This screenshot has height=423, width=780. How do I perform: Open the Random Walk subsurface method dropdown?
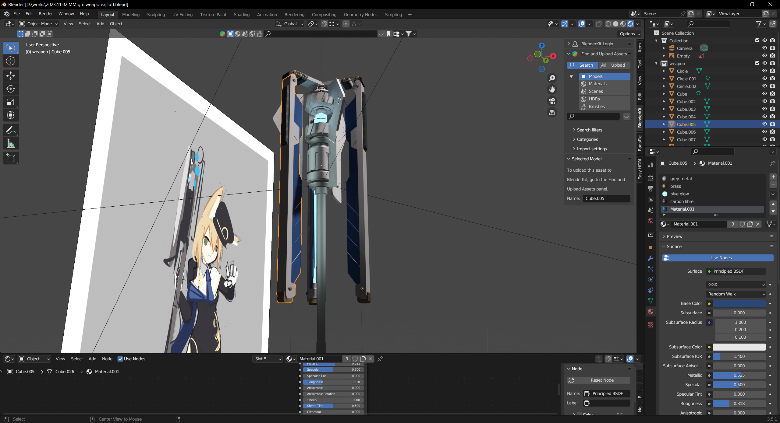coord(736,294)
